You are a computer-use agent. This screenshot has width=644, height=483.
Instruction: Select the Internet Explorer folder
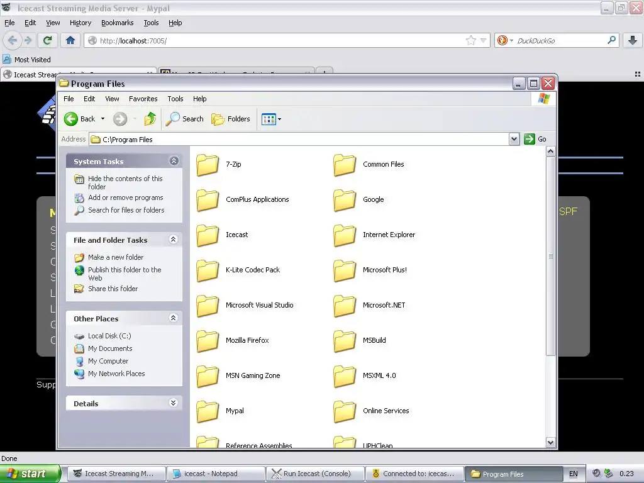coord(374,235)
